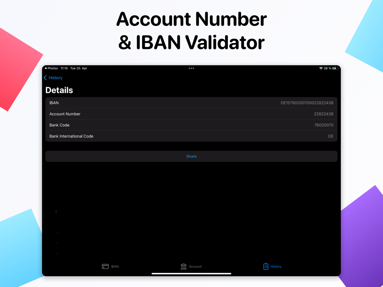The height and width of the screenshot is (287, 383).
Task: Switch to the Account tab label
Action: coord(195,266)
